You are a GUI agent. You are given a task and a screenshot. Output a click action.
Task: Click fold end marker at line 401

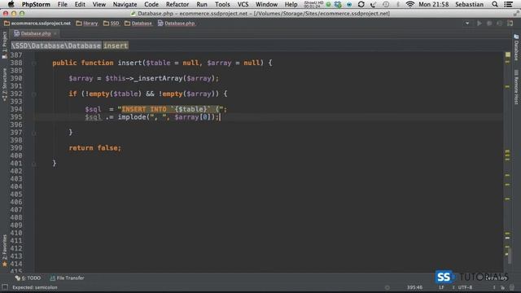[x=34, y=164]
